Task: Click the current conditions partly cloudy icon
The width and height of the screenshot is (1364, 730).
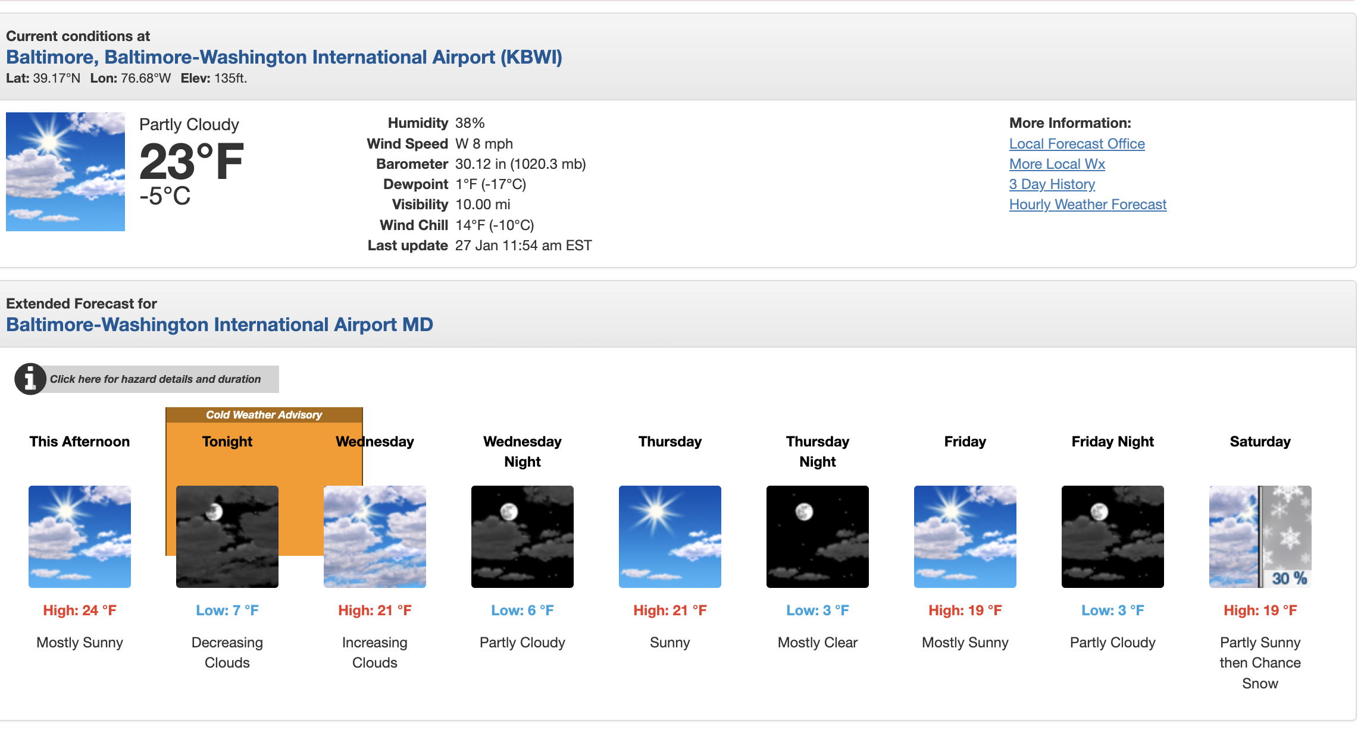Action: coord(65,172)
